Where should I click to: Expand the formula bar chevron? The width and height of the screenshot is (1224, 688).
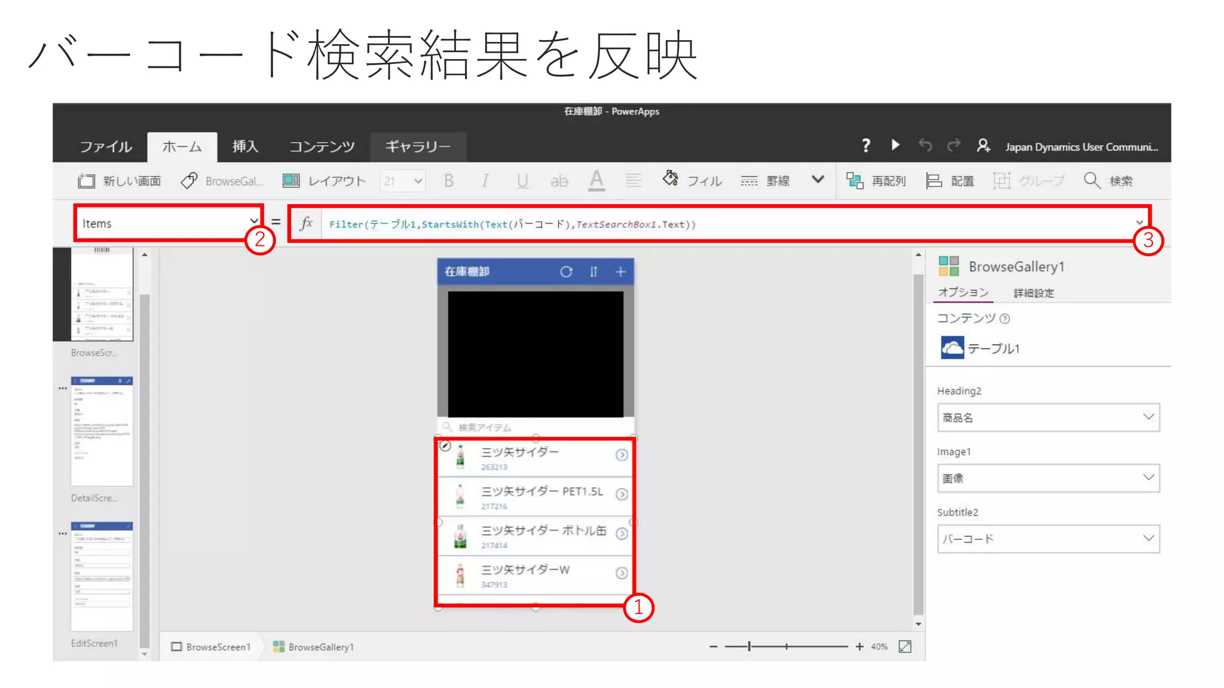point(1139,223)
